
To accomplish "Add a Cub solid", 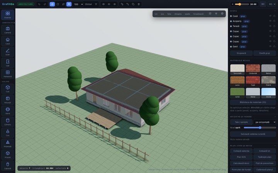I will tap(8, 89).
